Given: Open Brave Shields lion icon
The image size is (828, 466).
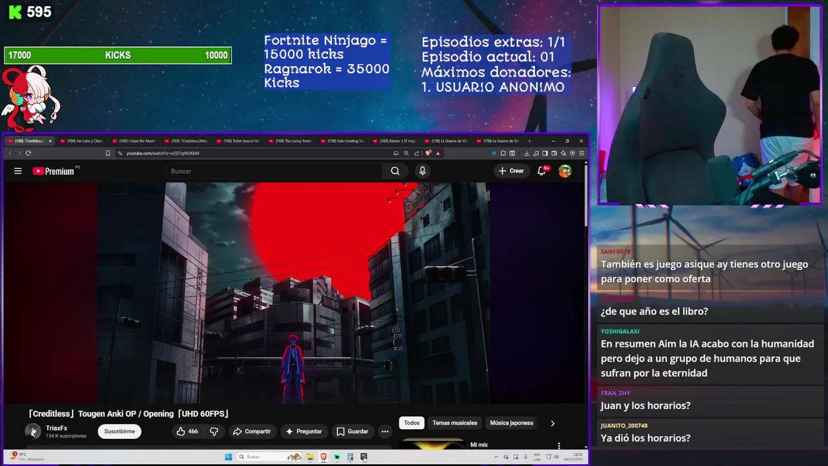Looking at the screenshot, I should click(x=428, y=153).
